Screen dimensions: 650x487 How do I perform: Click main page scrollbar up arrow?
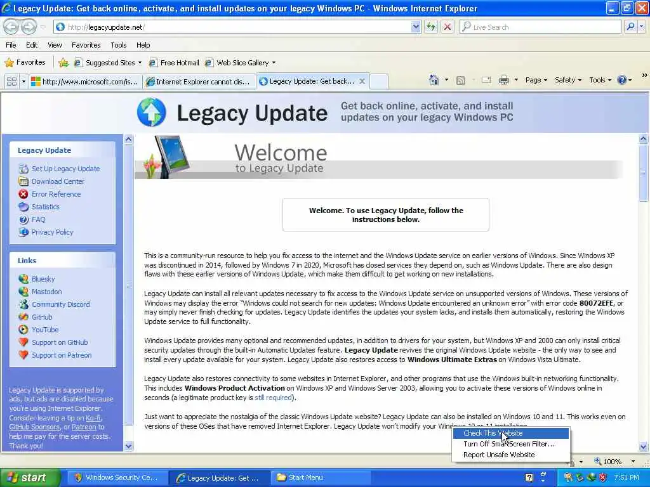[x=644, y=139]
